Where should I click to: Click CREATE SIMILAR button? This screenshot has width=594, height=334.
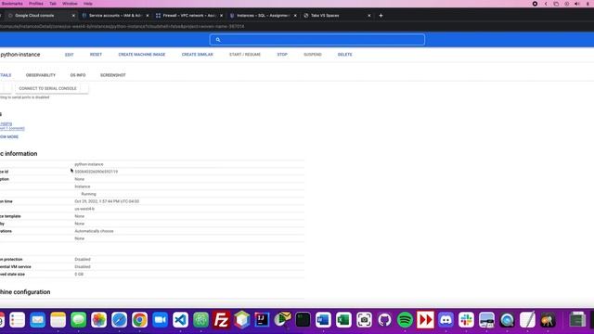coord(198,55)
